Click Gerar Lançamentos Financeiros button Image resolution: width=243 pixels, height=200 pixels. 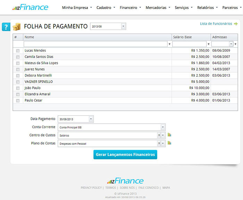(125, 155)
